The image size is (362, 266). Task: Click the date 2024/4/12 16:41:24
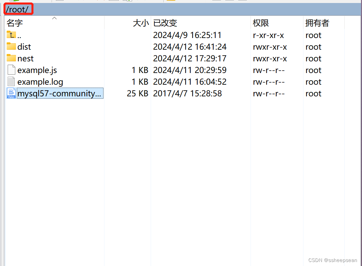[x=190, y=47]
